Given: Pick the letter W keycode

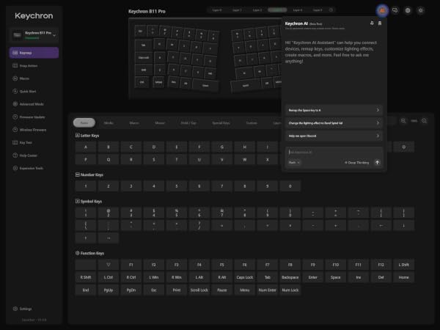Looking at the screenshot, I should point(245,160).
